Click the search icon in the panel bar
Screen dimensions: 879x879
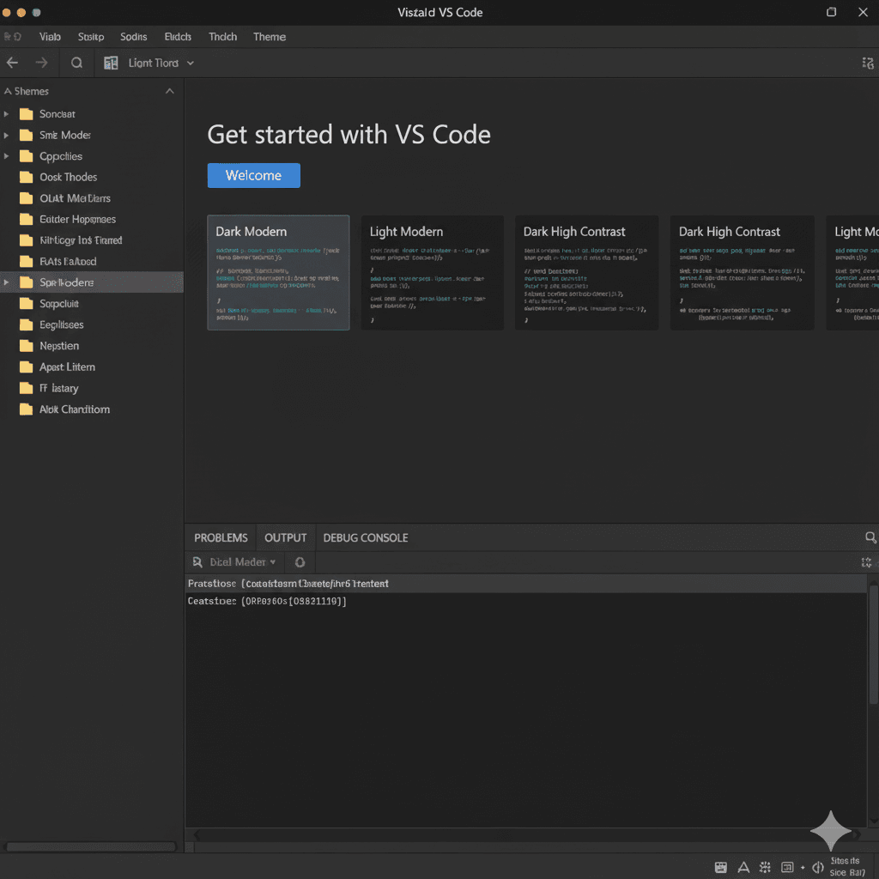[x=870, y=537]
